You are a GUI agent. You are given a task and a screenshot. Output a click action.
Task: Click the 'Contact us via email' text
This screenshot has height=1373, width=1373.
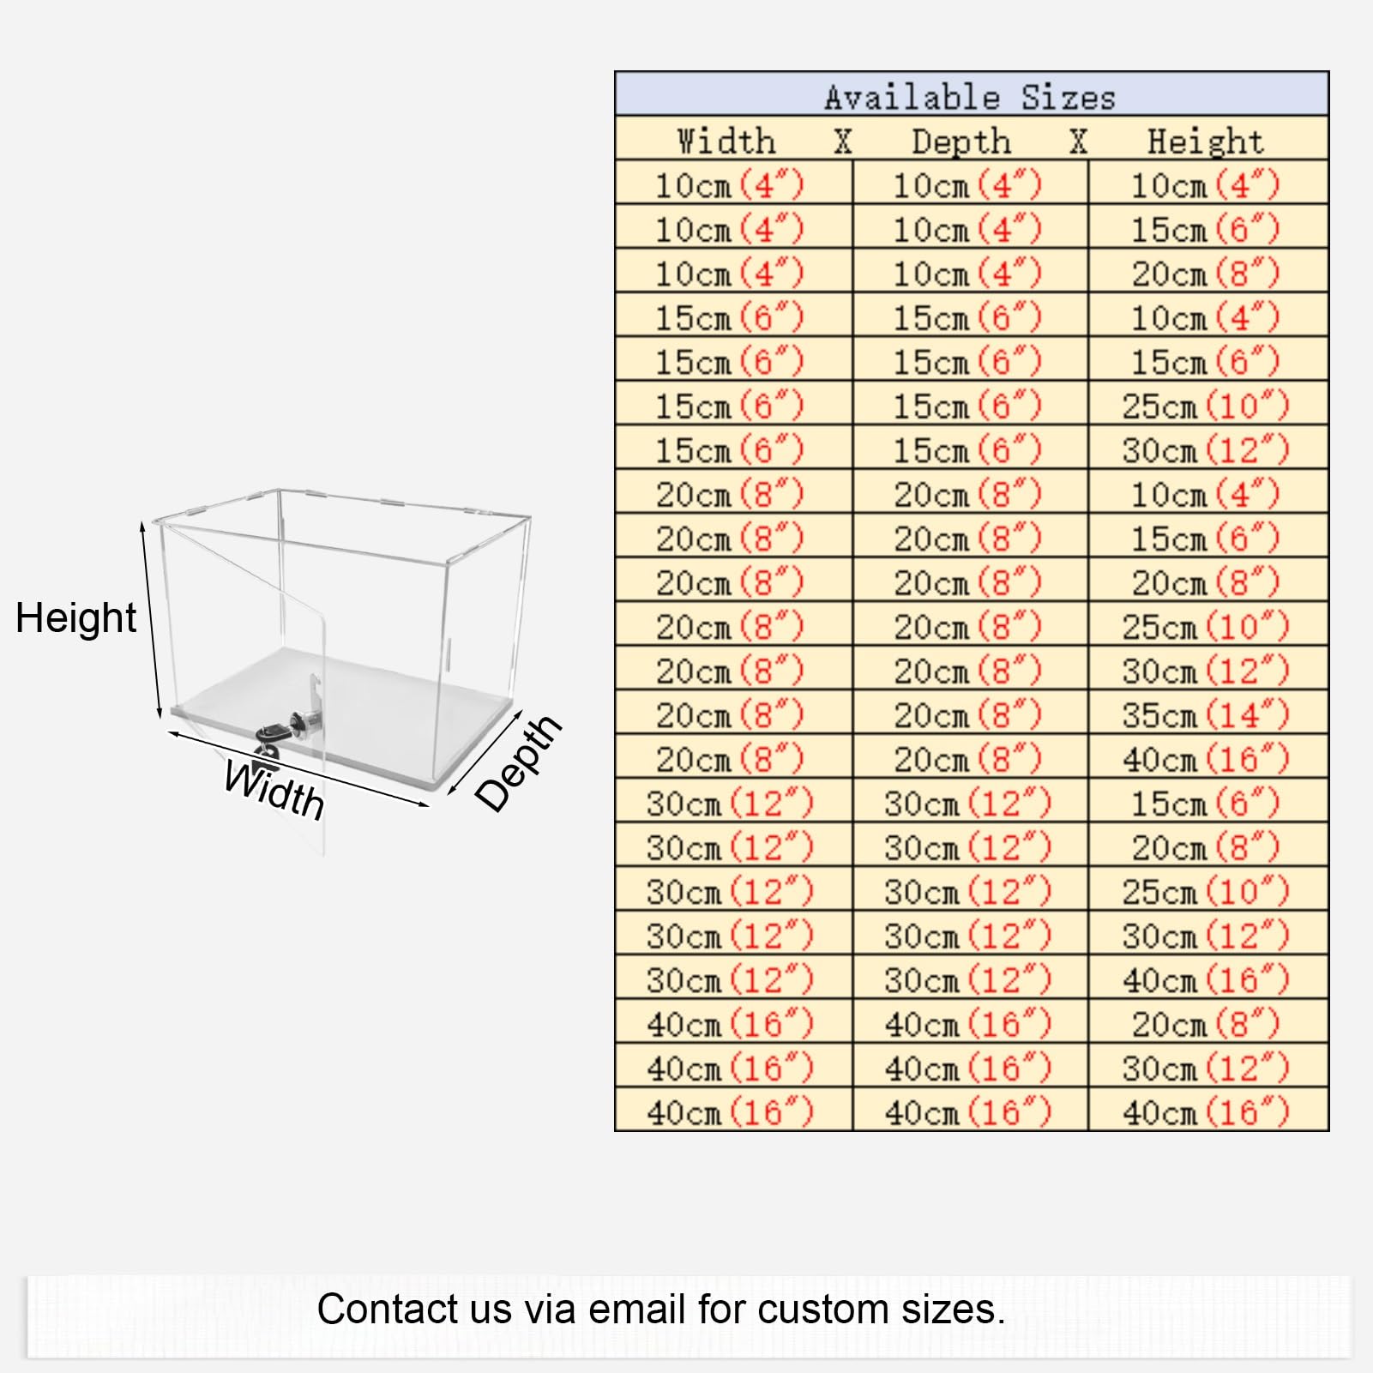(660, 1310)
